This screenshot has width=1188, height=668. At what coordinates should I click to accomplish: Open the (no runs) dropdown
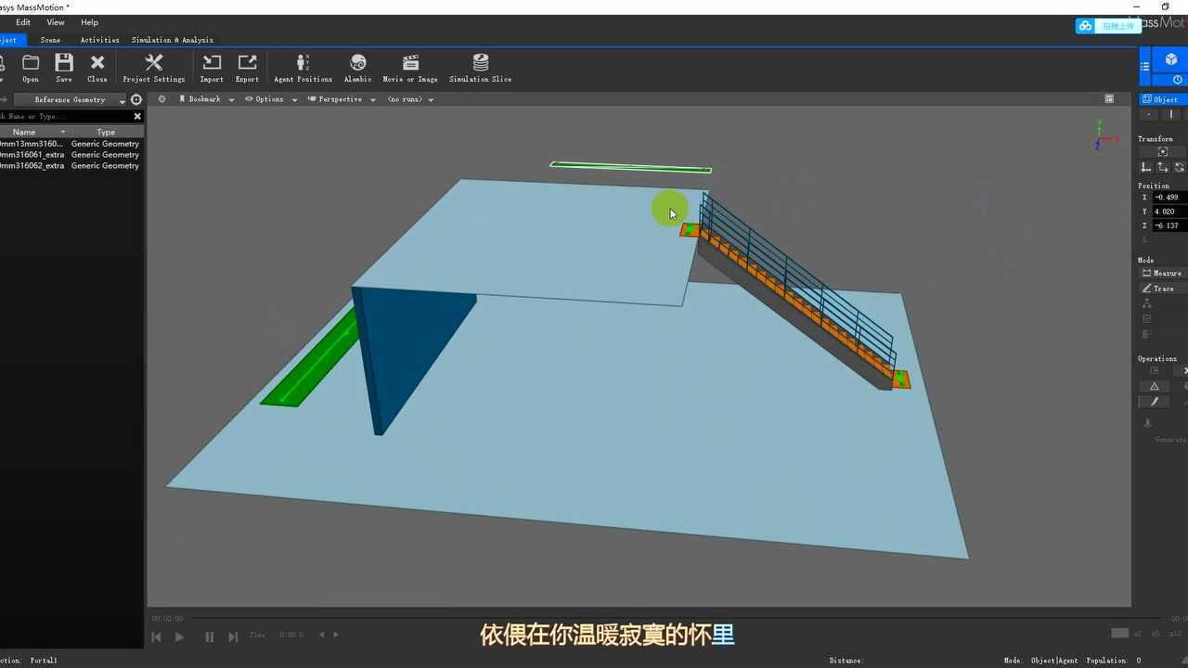coord(406,98)
